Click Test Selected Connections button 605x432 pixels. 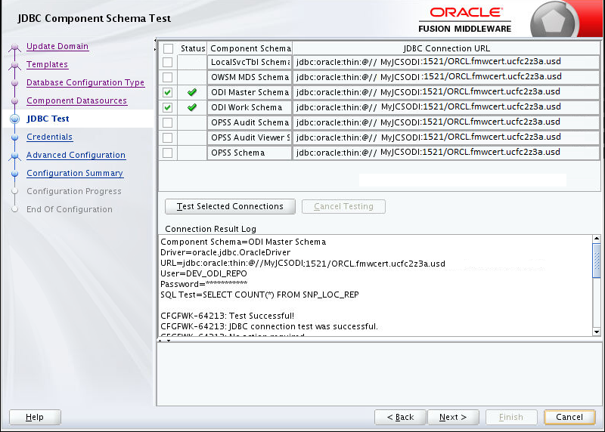click(x=230, y=206)
